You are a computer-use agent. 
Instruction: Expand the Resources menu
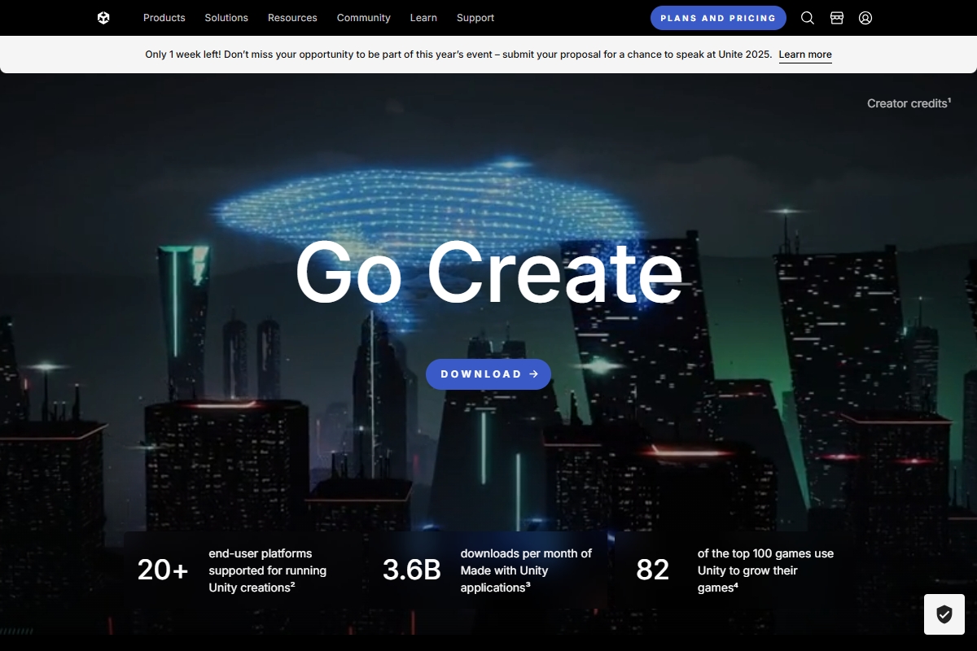point(292,18)
